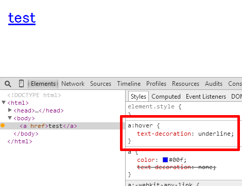Select the closing </html> tag row
The width and height of the screenshot is (242, 186).
pos(20,141)
